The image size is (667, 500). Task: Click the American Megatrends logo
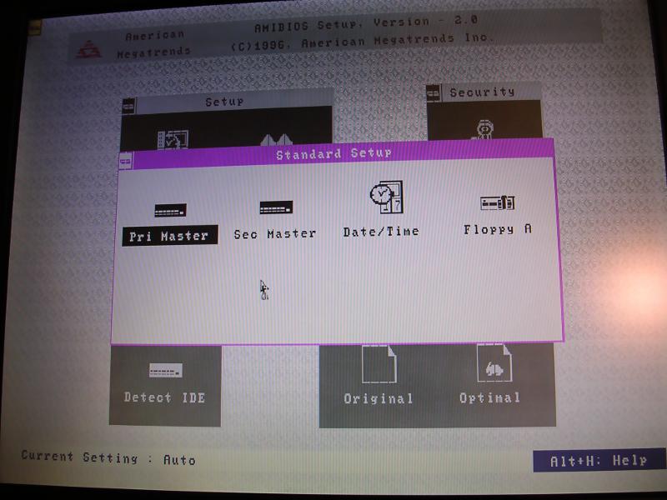pyautogui.click(x=88, y=50)
